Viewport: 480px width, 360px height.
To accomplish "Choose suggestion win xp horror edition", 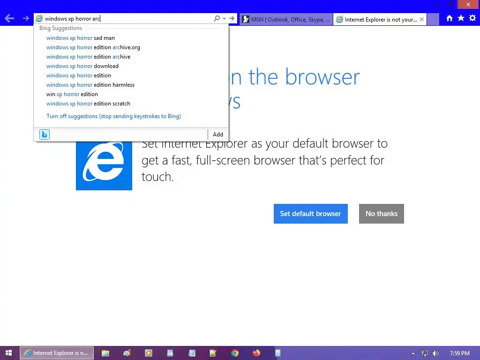I will [72, 94].
